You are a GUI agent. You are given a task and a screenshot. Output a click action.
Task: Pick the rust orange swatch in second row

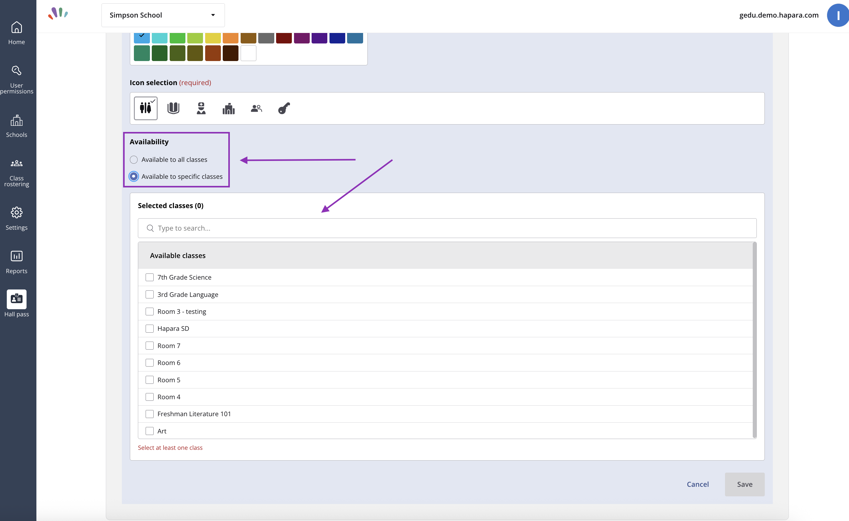coord(213,53)
